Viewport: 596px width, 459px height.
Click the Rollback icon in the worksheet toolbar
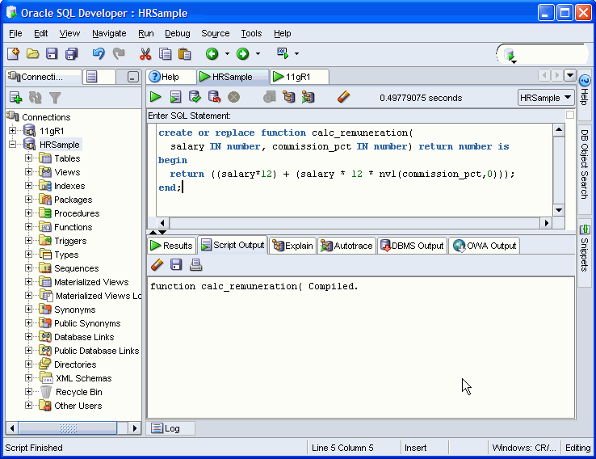tap(214, 97)
